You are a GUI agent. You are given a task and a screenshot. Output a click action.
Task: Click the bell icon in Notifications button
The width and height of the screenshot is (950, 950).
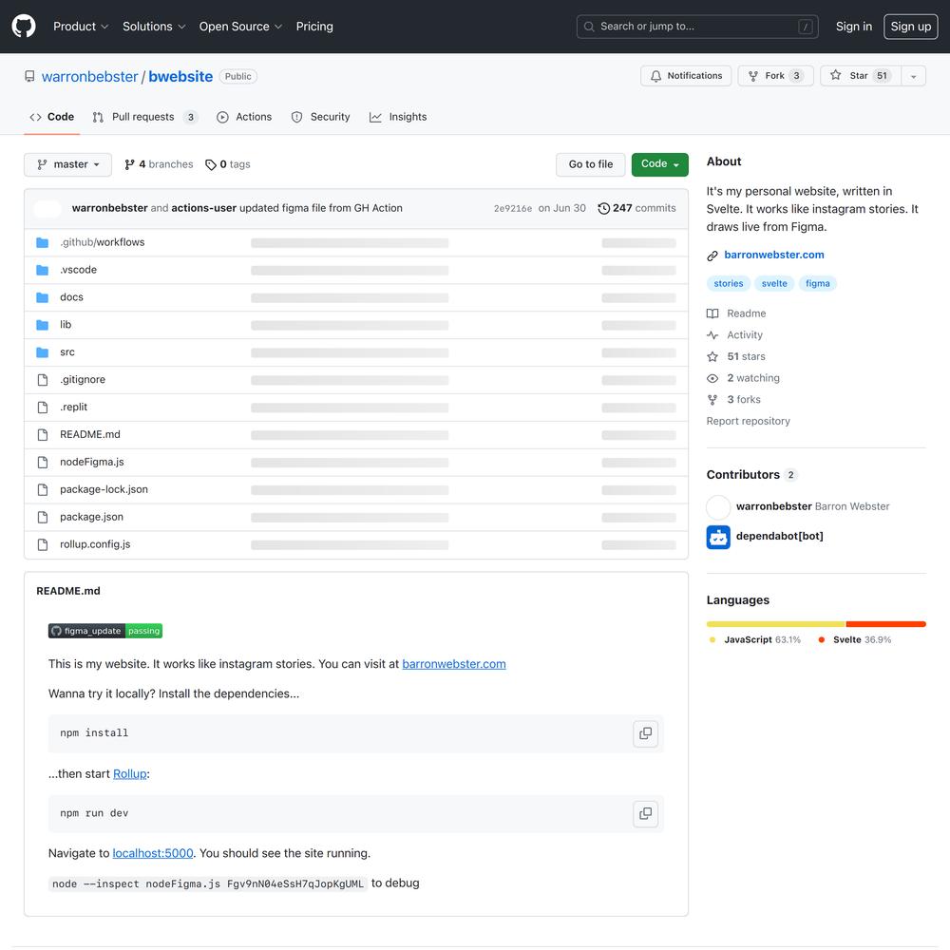click(x=655, y=76)
